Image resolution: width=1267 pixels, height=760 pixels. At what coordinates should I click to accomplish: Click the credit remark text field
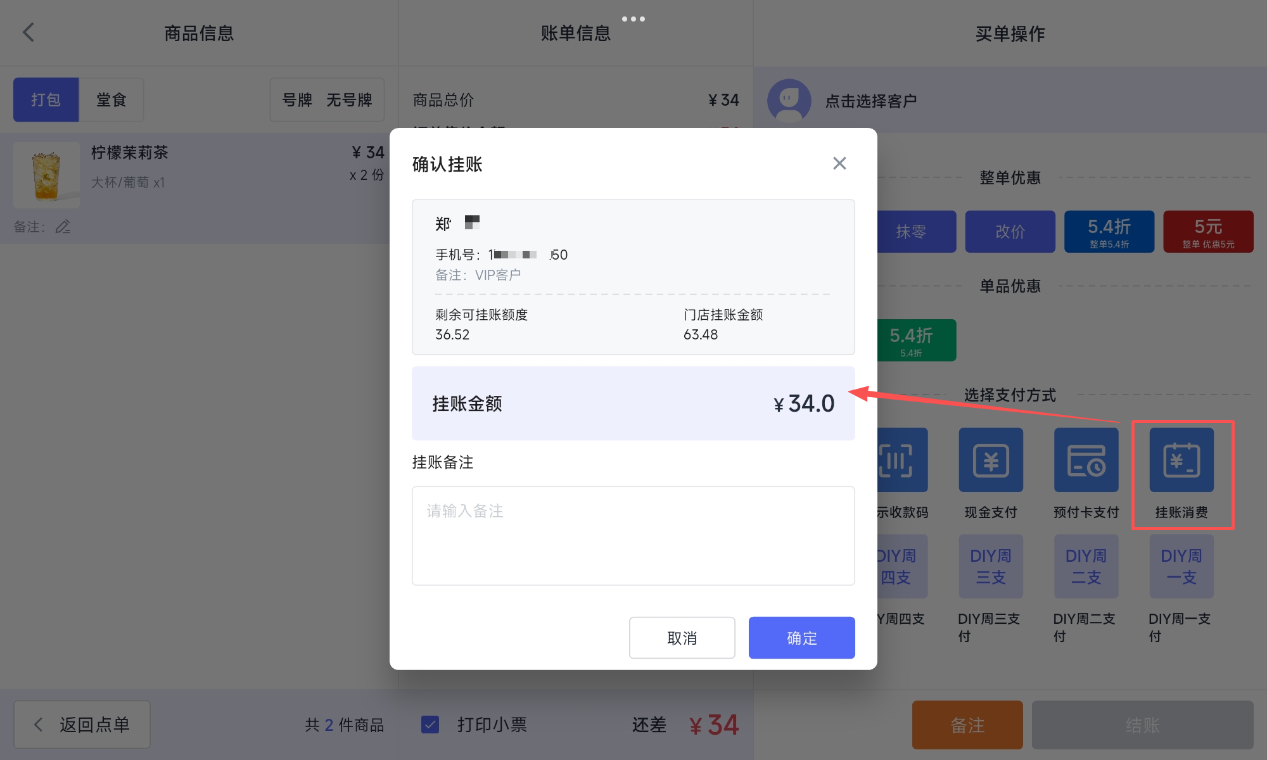tap(633, 536)
